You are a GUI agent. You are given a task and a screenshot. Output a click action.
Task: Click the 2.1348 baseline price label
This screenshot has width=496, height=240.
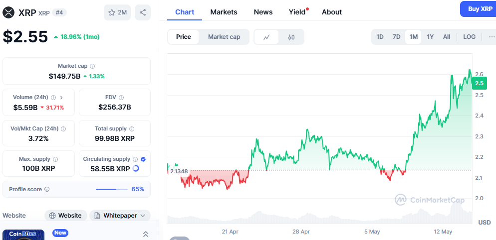179,171
